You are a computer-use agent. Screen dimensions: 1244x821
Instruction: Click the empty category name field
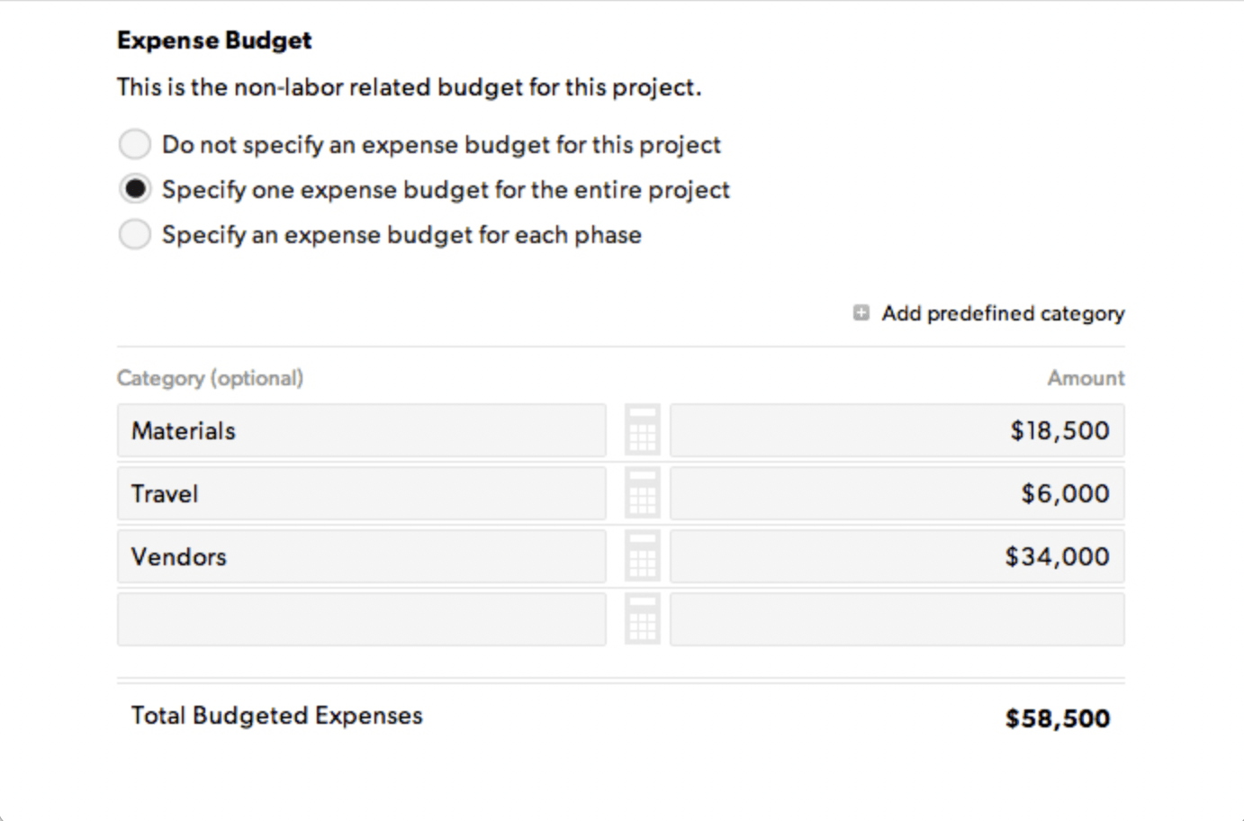click(x=361, y=619)
